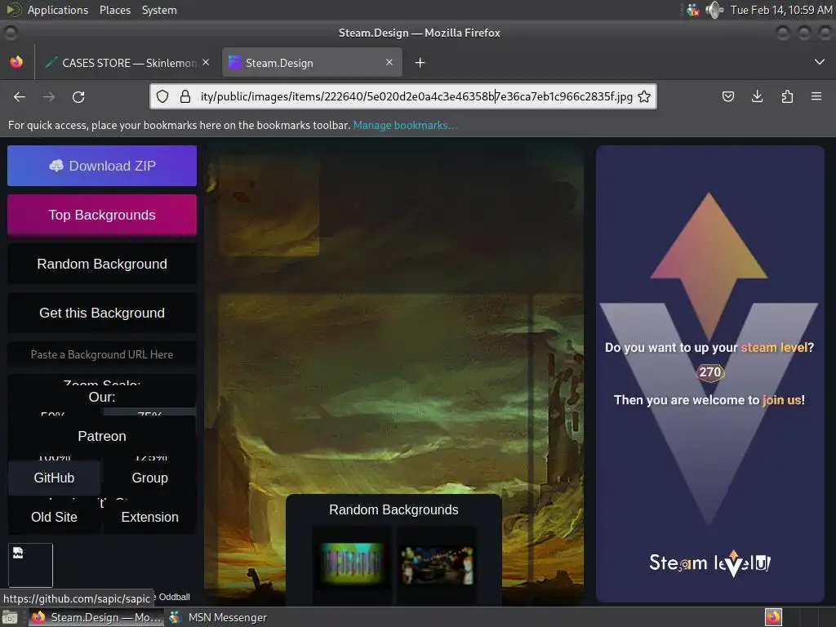Click Get this Background
The height and width of the screenshot is (627, 836).
pyautogui.click(x=102, y=313)
